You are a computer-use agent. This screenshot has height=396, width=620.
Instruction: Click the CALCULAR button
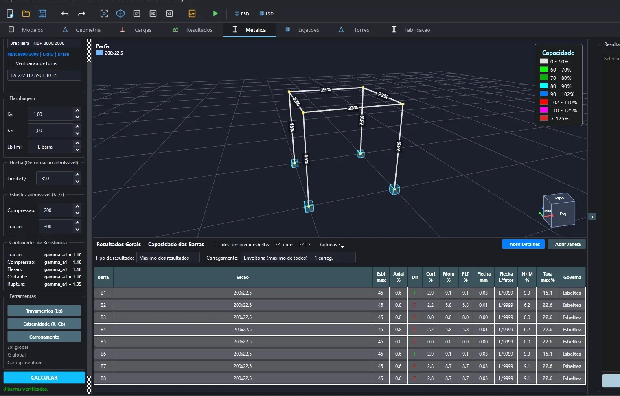pos(44,378)
